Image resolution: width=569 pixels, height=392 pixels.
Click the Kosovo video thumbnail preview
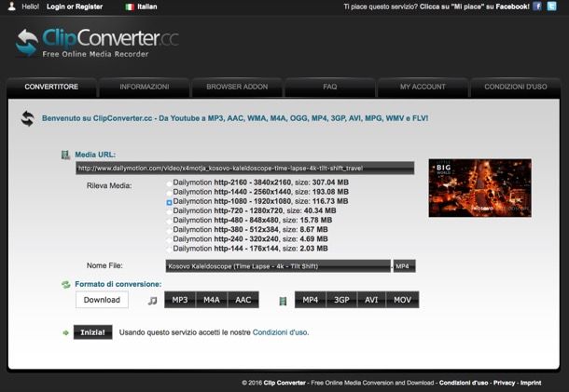point(480,188)
